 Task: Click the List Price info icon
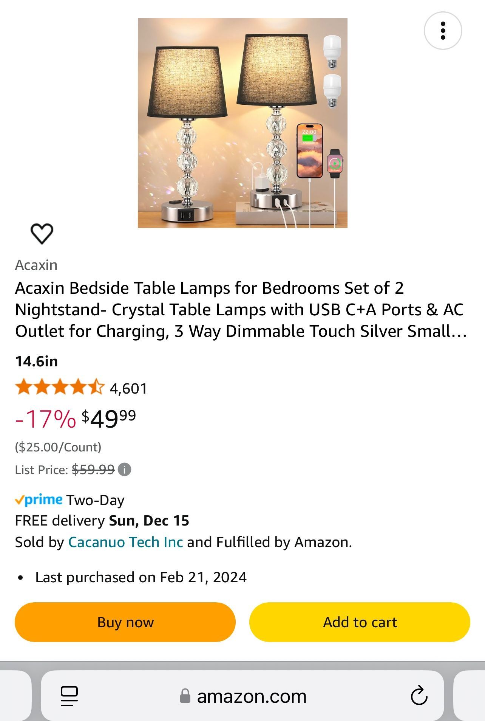click(124, 470)
